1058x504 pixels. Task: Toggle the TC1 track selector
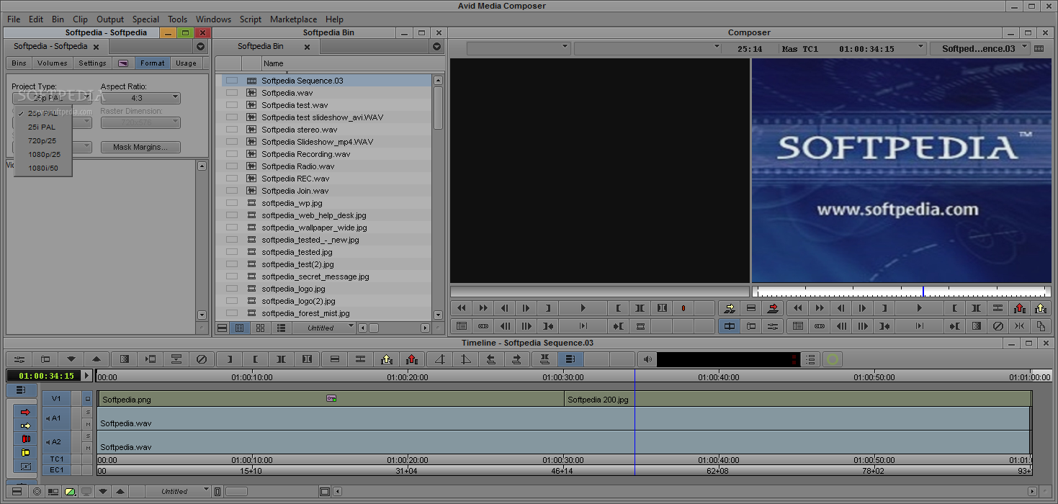56,459
